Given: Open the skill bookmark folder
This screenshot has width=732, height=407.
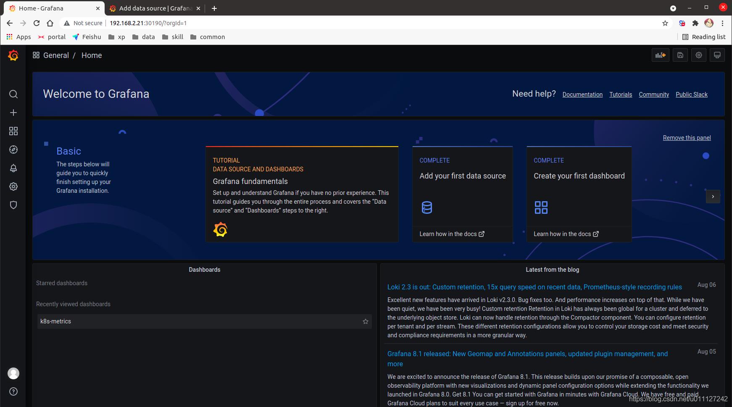Looking at the screenshot, I should tap(173, 37).
